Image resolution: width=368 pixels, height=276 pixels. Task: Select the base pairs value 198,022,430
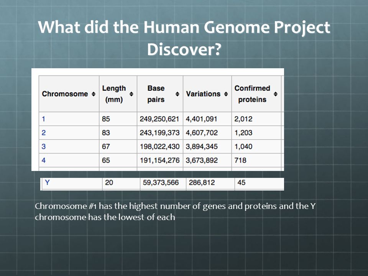pos(159,147)
